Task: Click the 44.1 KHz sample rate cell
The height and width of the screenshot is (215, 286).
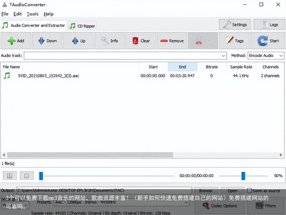Action: coord(241,76)
